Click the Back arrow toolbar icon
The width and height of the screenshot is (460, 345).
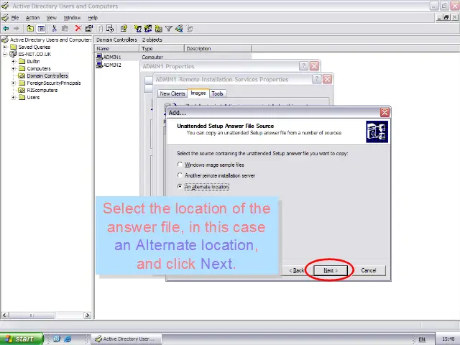pos(6,29)
